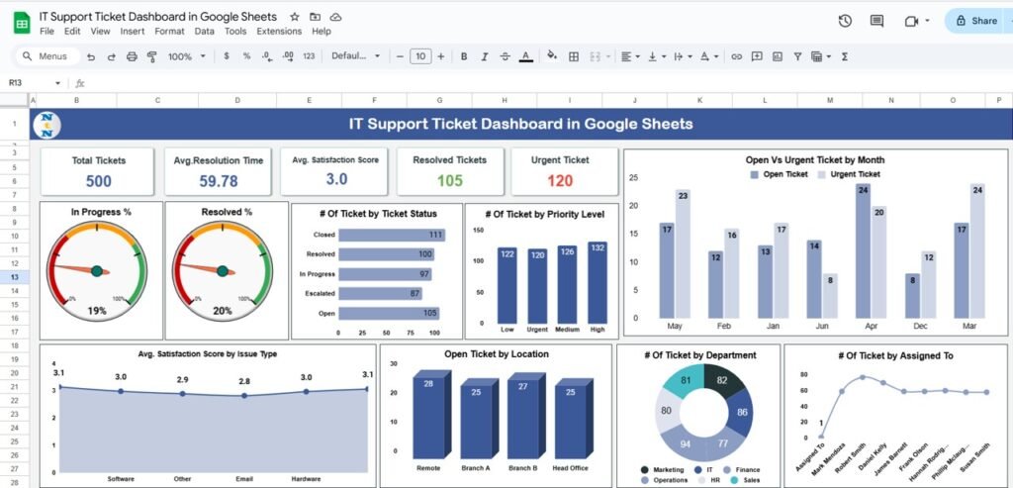
Task: Decrease decimal places icon
Action: [267, 56]
